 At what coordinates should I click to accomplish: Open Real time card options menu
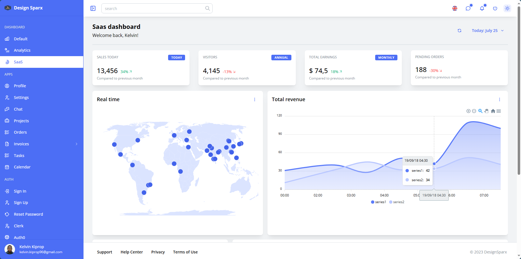pos(254,99)
